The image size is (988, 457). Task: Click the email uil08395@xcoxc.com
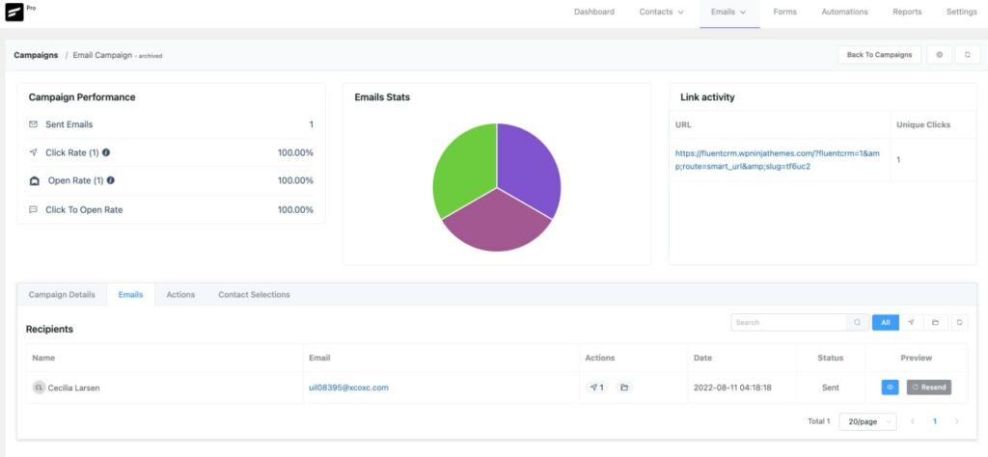coord(348,388)
